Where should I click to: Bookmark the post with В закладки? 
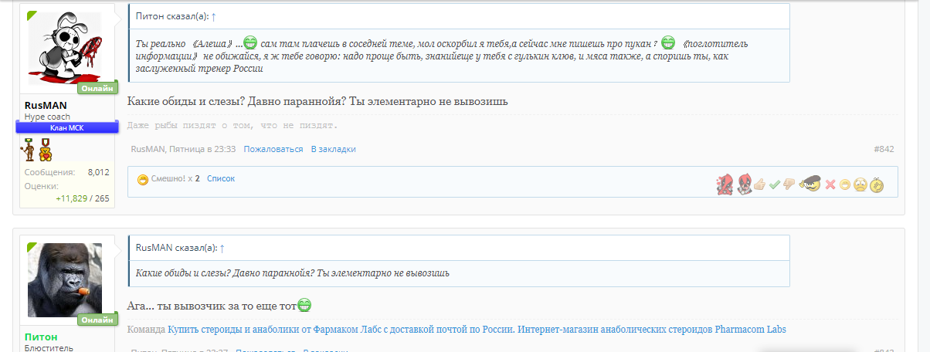coord(333,149)
